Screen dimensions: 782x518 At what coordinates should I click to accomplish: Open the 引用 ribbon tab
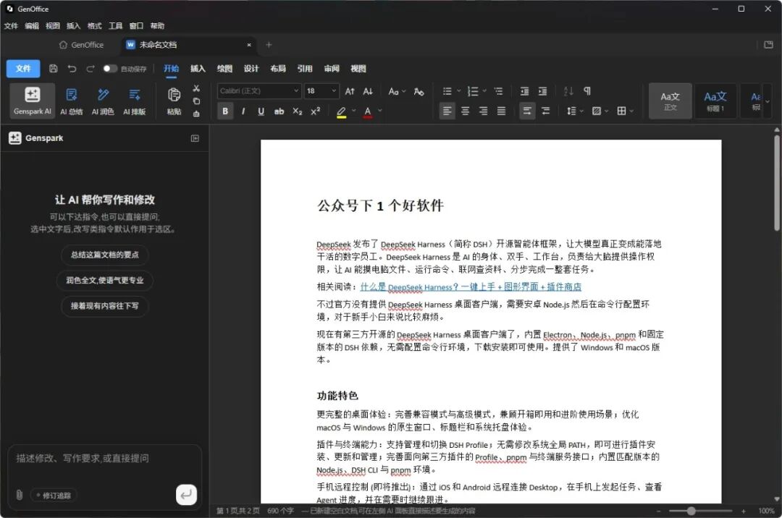click(x=305, y=69)
